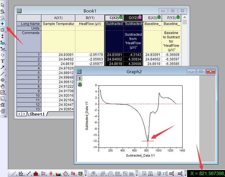Click the Comments row label
The height and width of the screenshot is (177, 225).
click(29, 41)
